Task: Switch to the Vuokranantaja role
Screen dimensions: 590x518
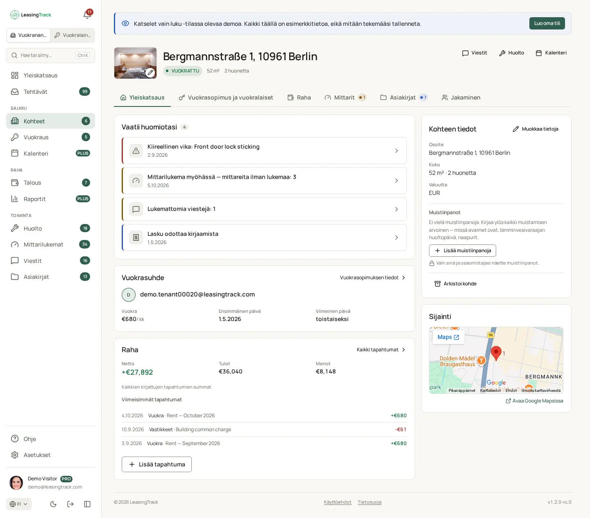Action: 29,35
